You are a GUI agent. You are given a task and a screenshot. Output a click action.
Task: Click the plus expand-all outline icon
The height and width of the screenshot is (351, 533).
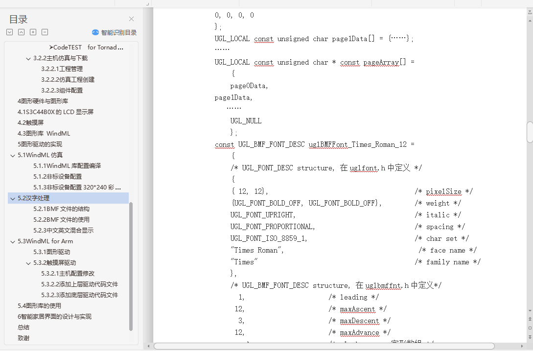coord(33,32)
